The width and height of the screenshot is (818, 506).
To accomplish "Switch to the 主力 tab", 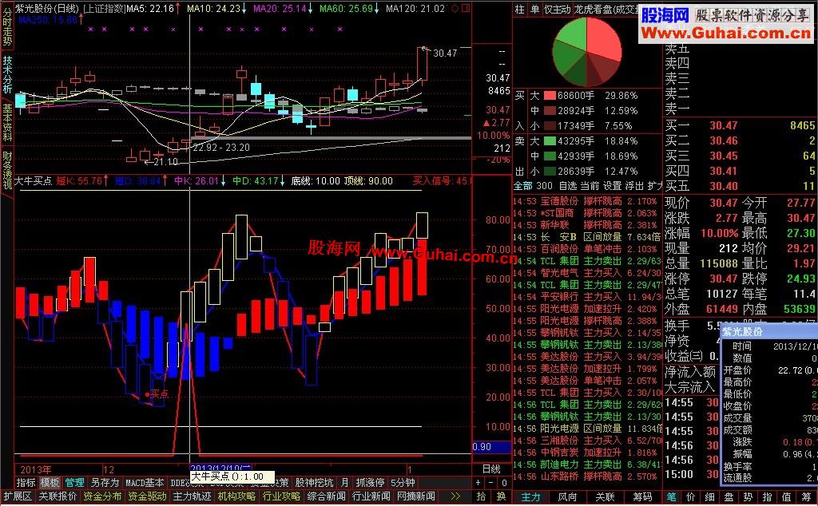I will pos(531,497).
